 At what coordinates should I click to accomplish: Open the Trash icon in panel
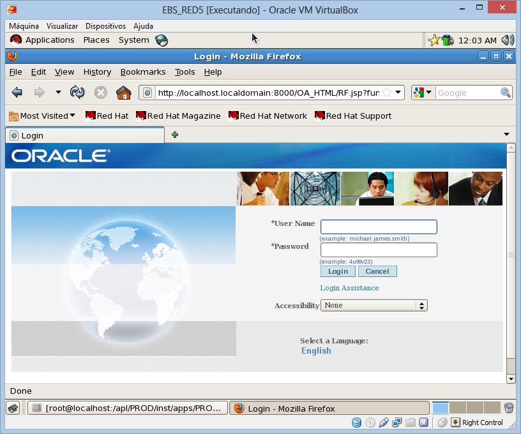point(509,408)
